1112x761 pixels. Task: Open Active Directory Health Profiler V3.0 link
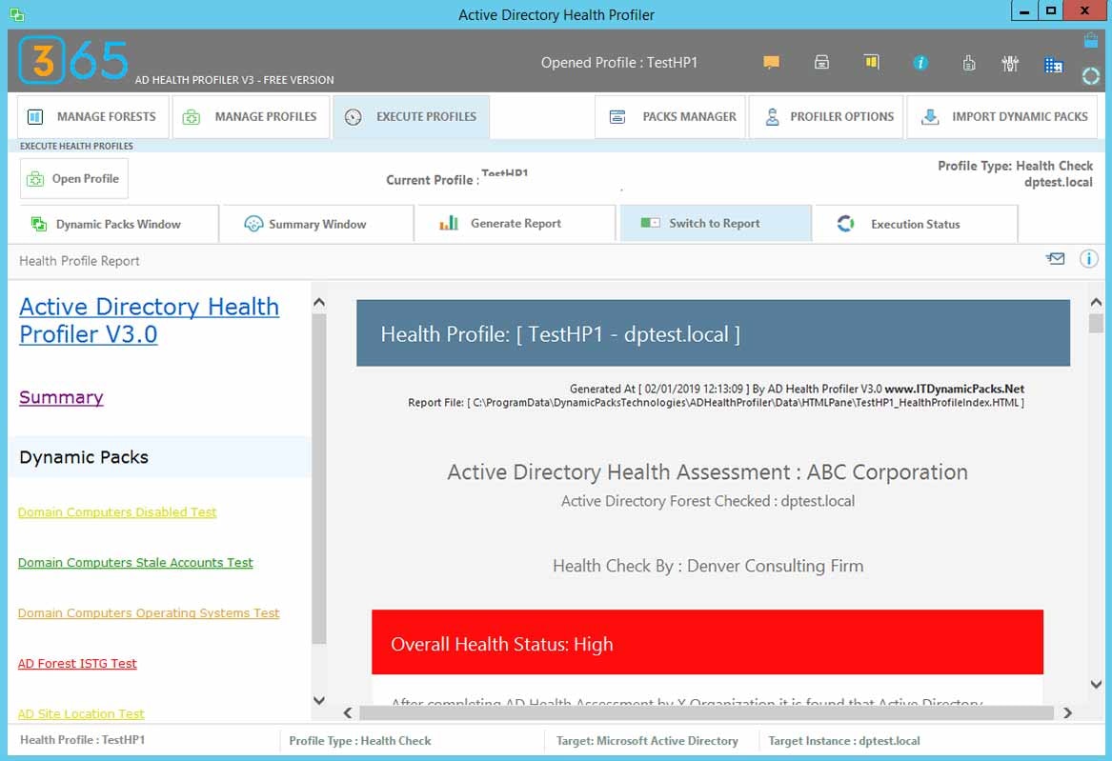[149, 320]
